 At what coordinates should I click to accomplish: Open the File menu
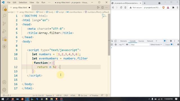click(x=9, y=3)
